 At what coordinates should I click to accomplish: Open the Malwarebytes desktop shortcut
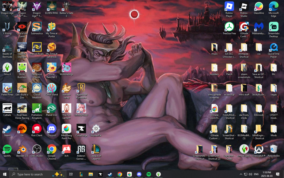(x=259, y=29)
